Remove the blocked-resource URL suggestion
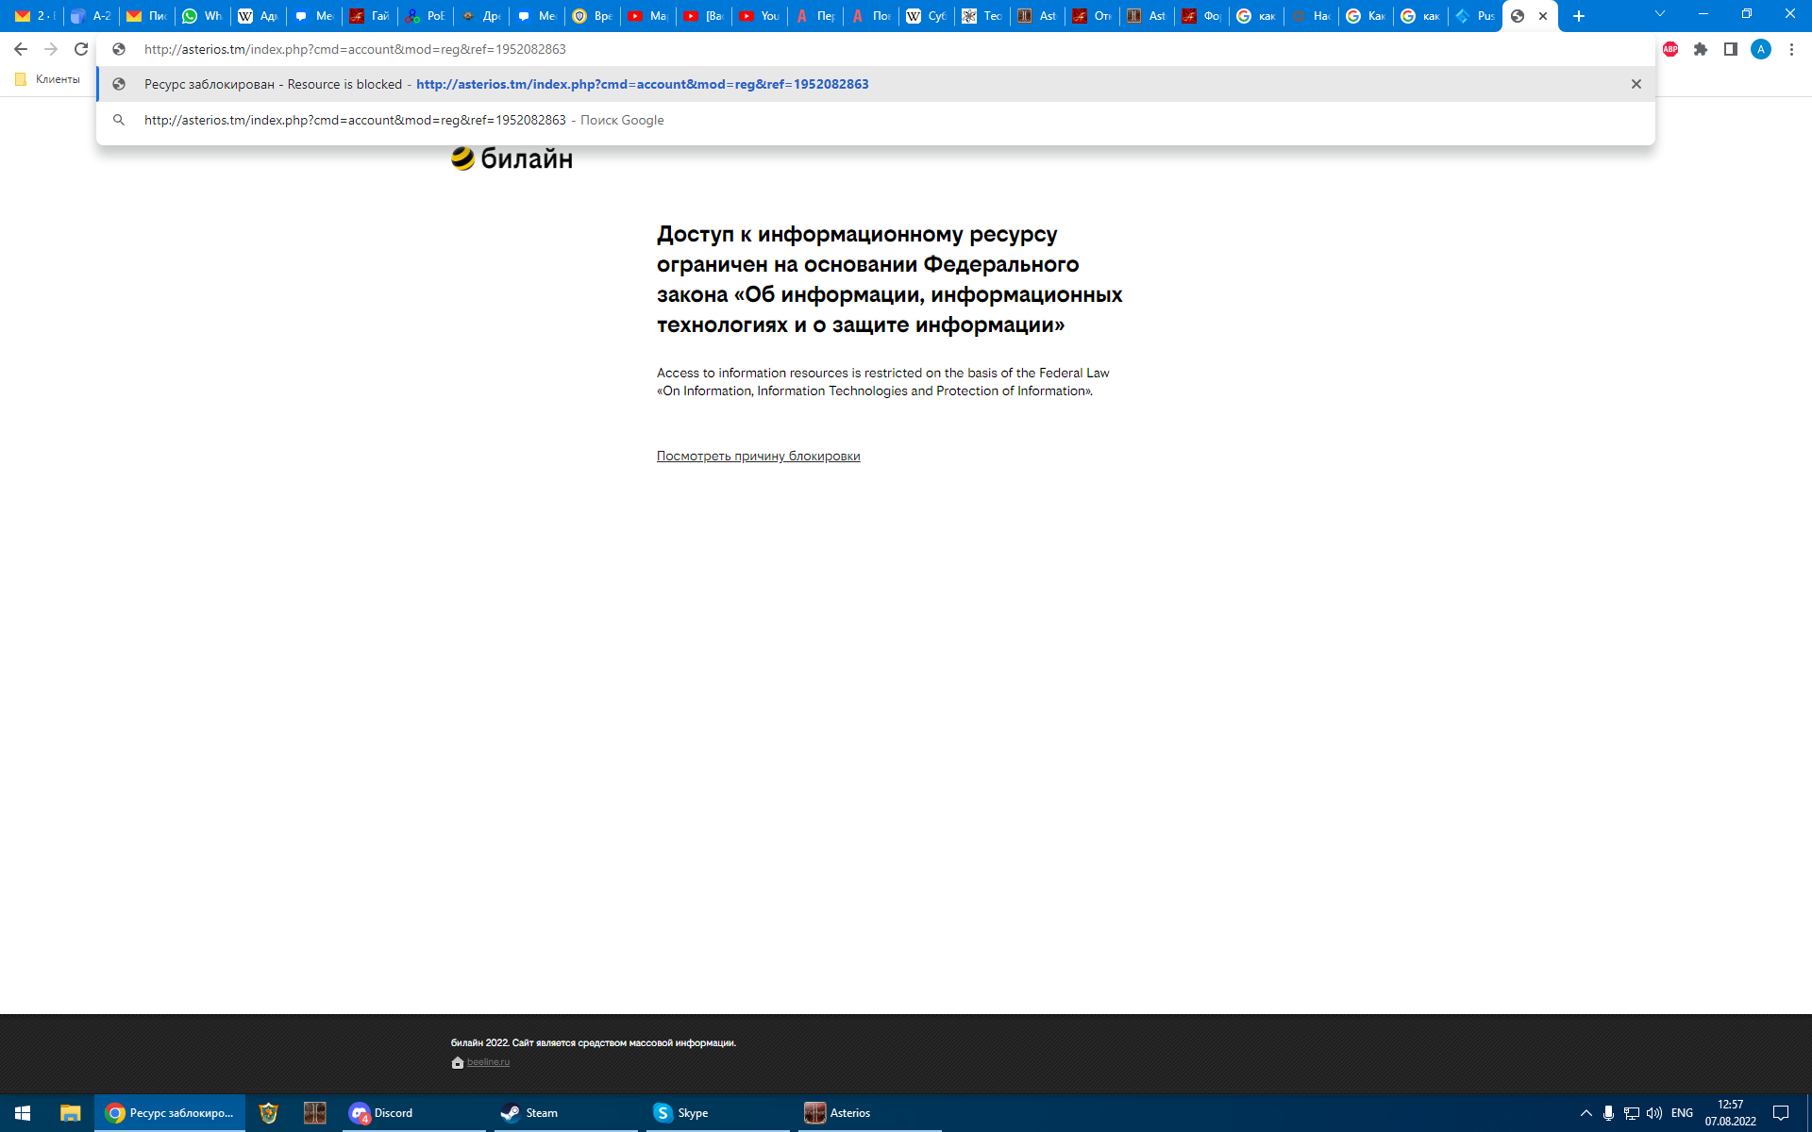 pos(1636,84)
